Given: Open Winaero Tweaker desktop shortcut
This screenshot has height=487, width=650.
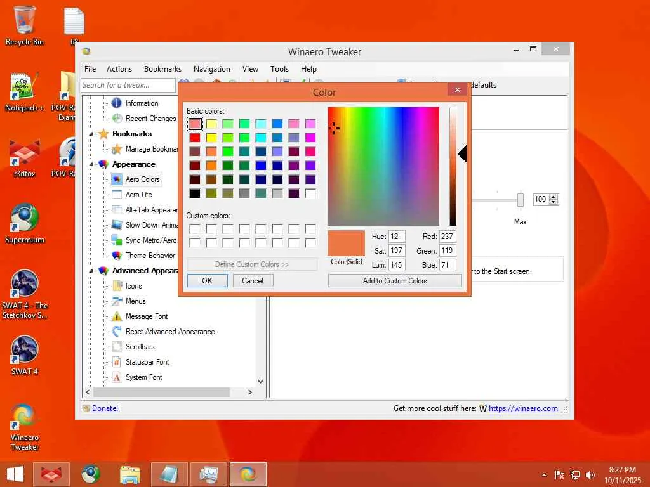Looking at the screenshot, I should (x=25, y=427).
